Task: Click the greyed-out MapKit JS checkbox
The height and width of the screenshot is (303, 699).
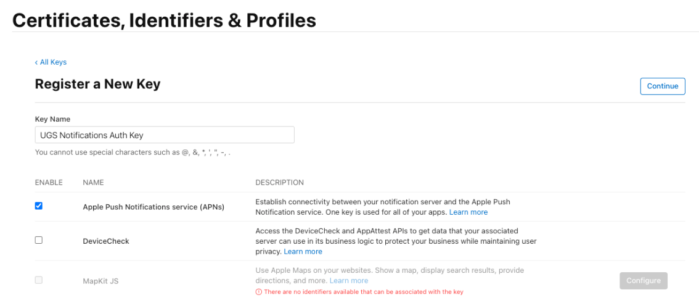Action: (39, 280)
